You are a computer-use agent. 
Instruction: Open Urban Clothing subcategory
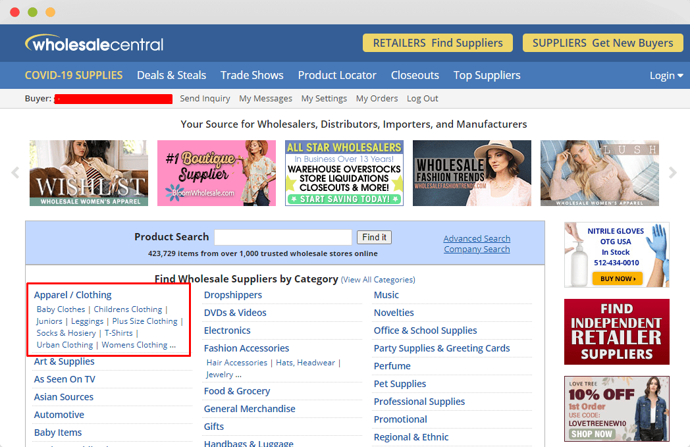pos(65,345)
